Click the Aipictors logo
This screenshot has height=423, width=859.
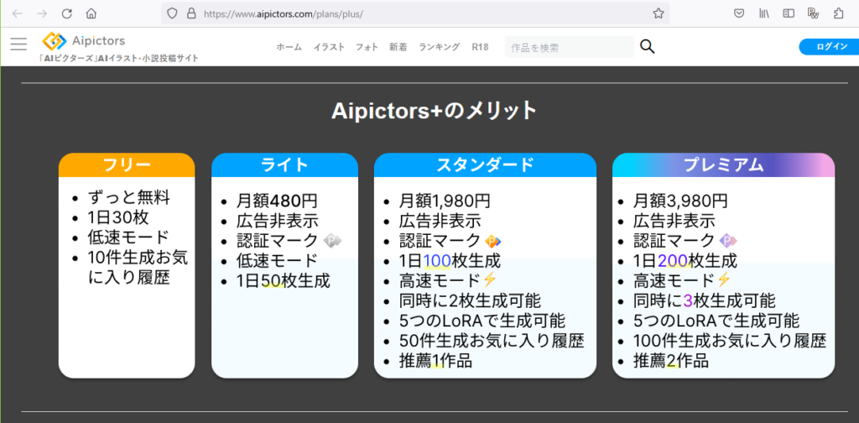click(84, 40)
